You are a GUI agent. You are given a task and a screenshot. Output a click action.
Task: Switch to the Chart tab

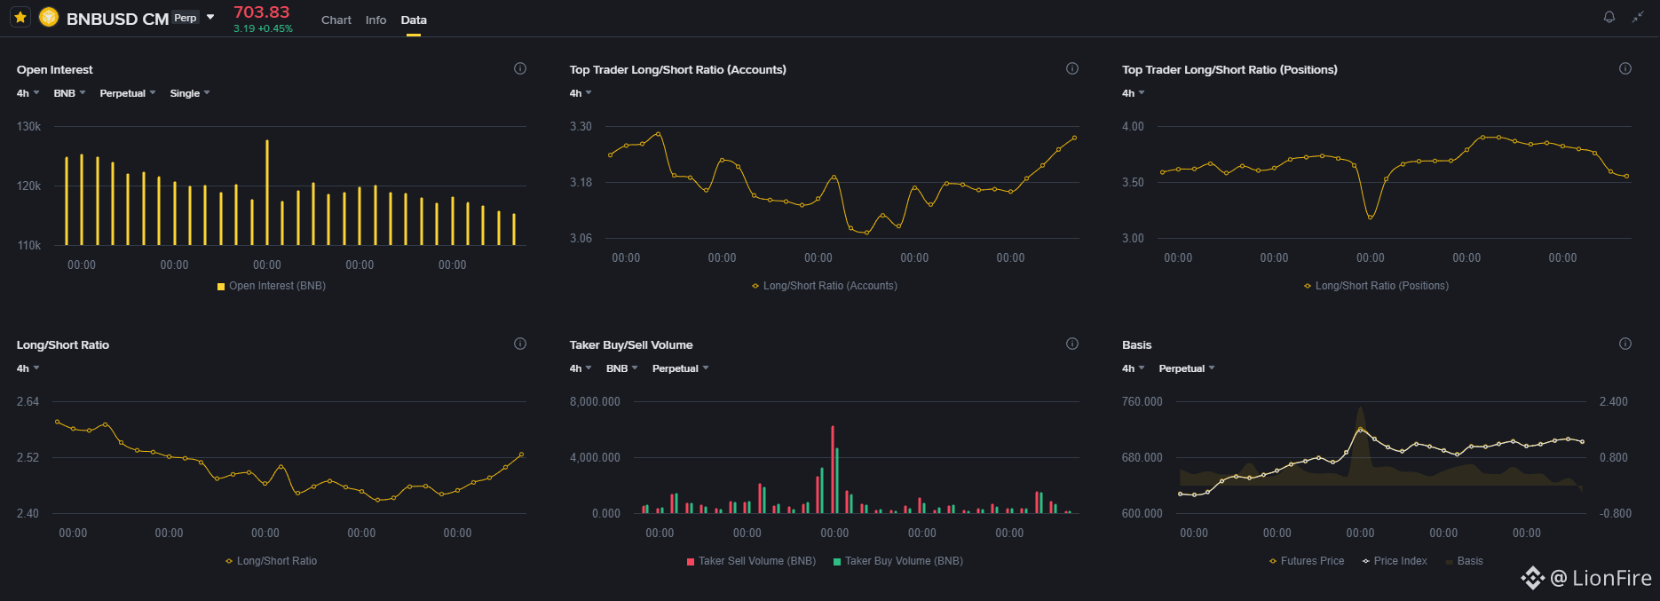336,20
